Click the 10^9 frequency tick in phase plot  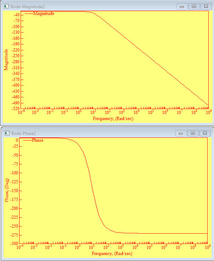tap(208, 247)
